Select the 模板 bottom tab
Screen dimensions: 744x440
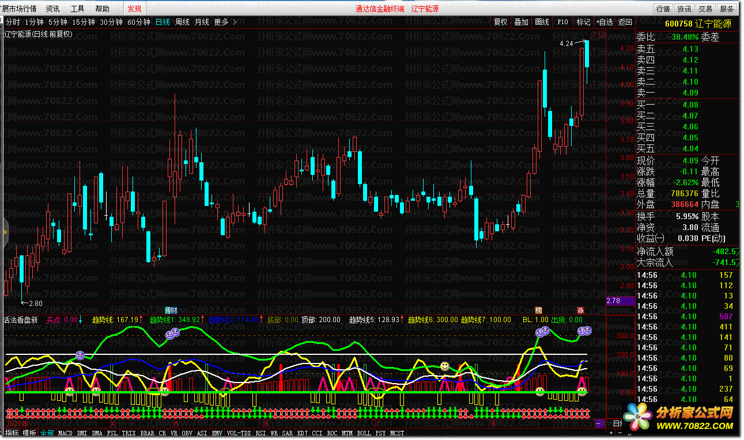(x=29, y=433)
